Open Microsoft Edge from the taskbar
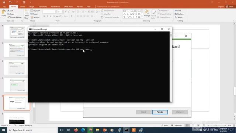This screenshot has height=133, width=236. pos(83,130)
